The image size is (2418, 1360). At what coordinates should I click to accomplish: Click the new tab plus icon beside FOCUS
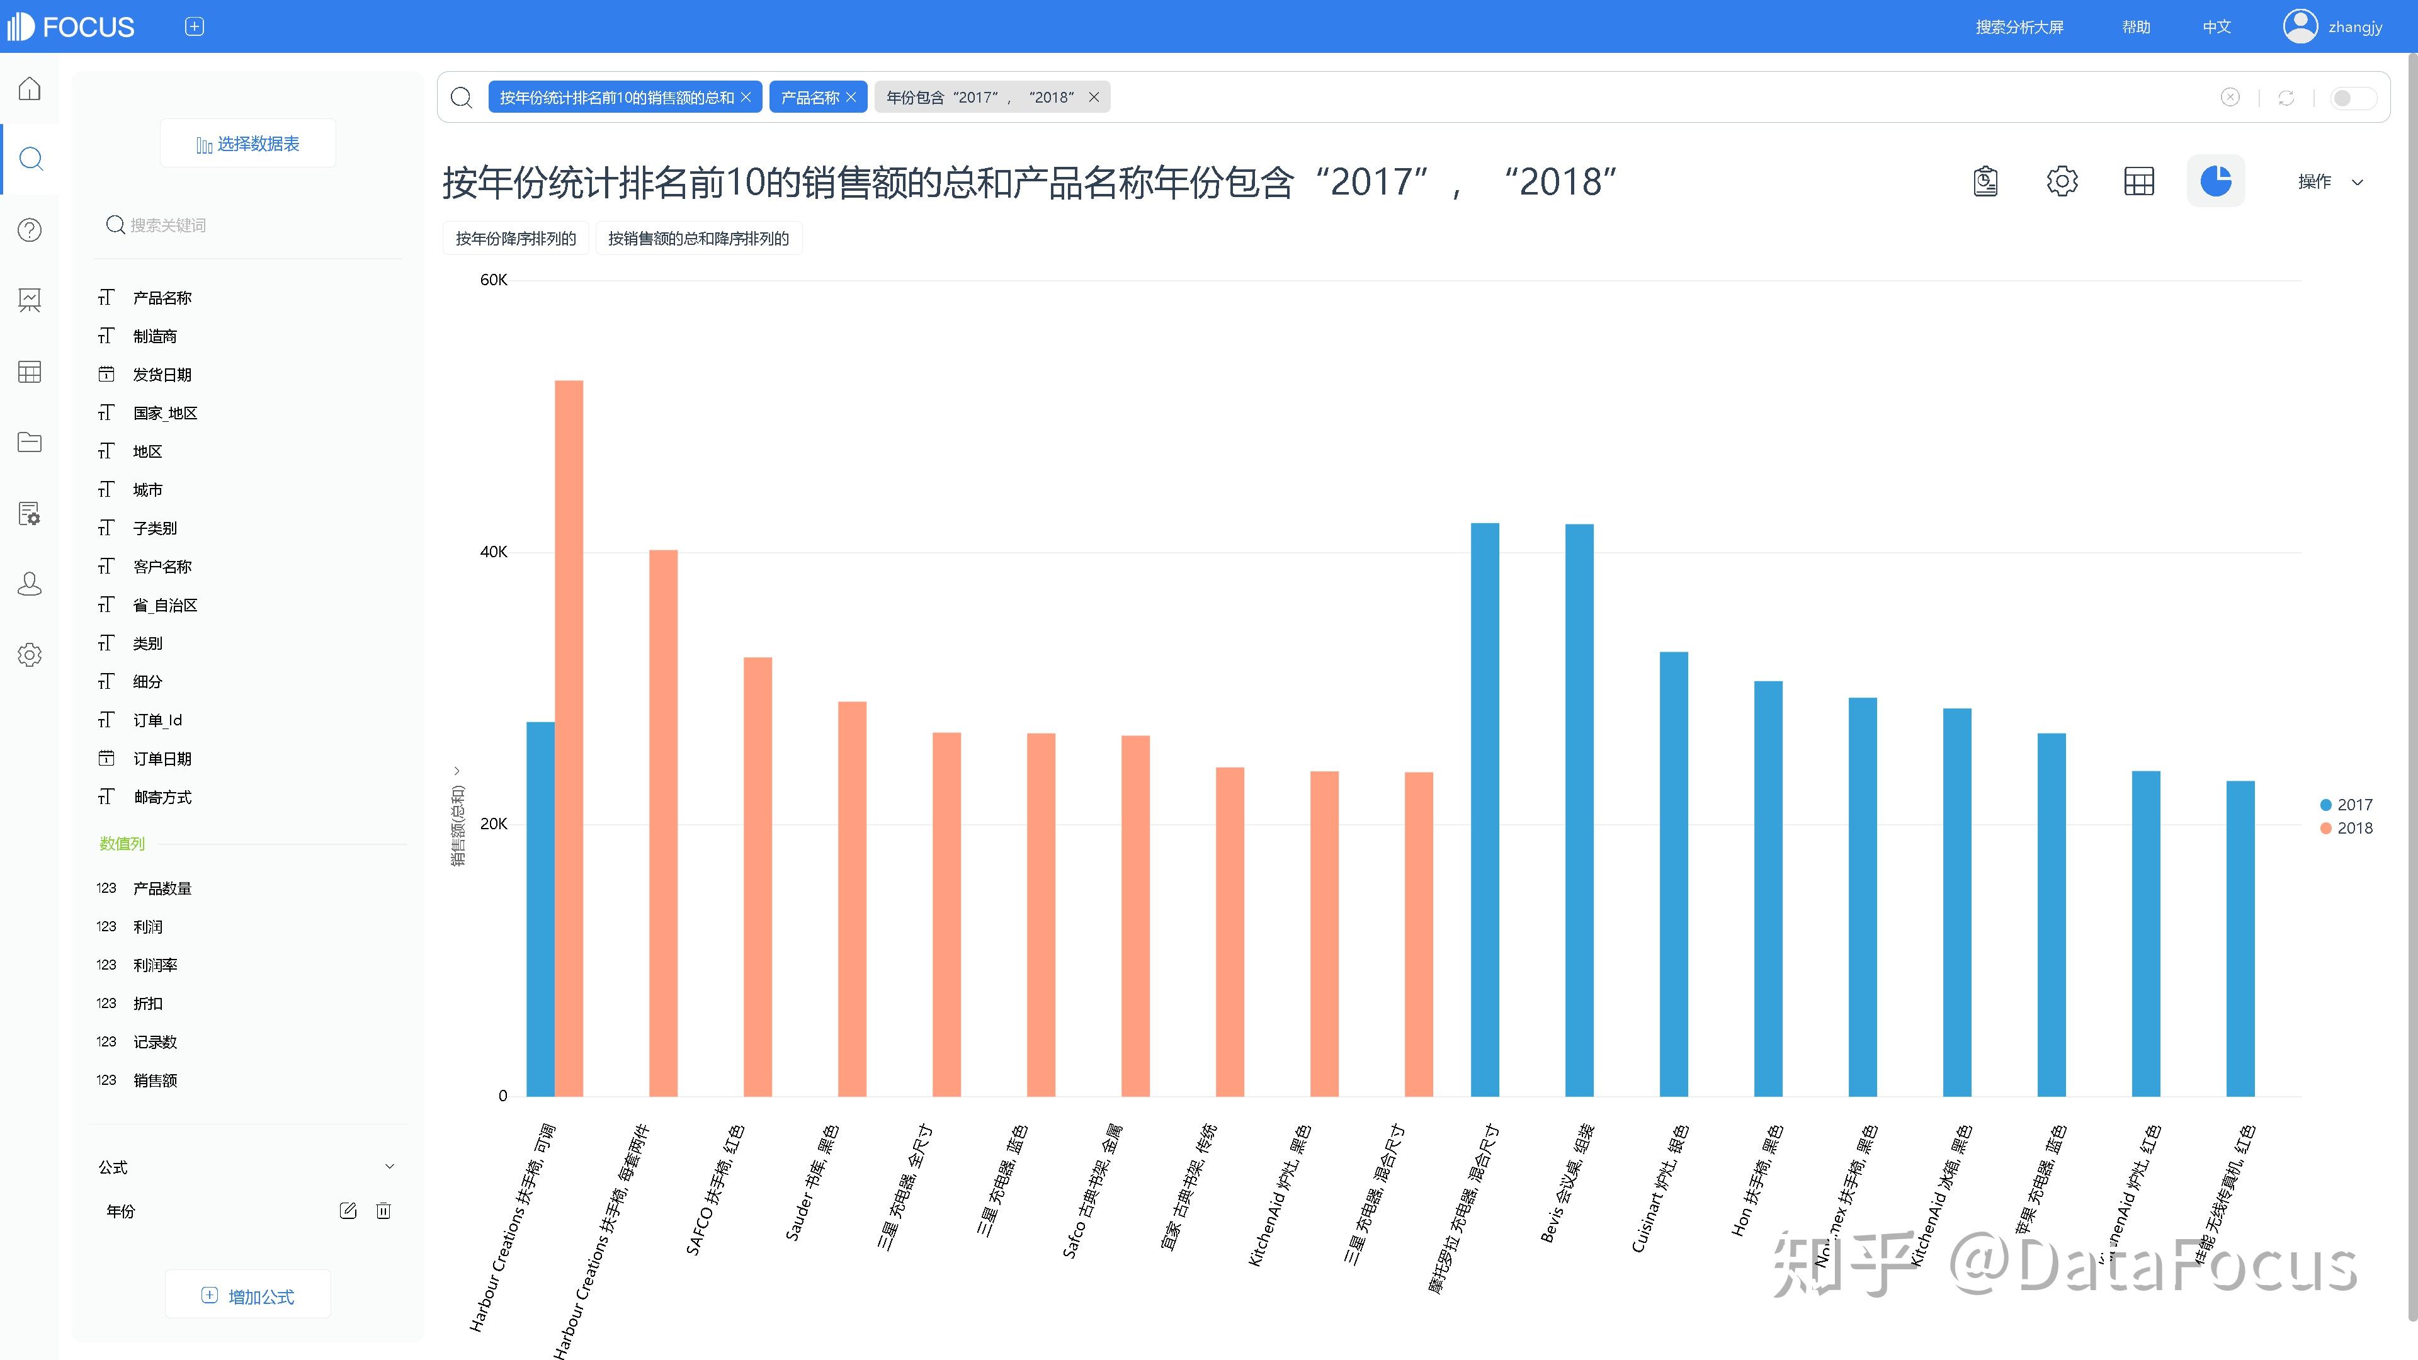[195, 26]
